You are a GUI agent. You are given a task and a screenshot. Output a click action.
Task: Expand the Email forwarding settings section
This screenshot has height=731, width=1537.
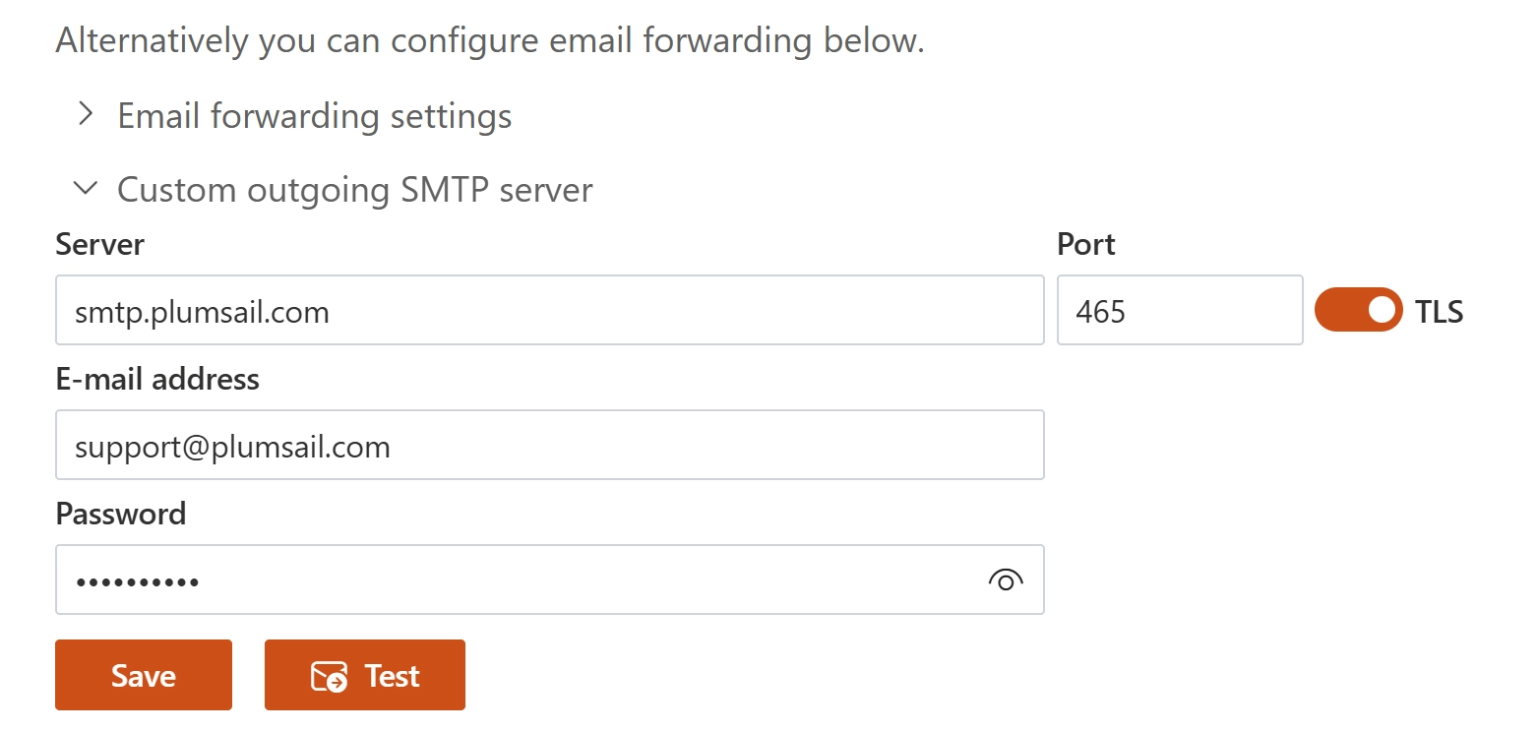pos(315,116)
